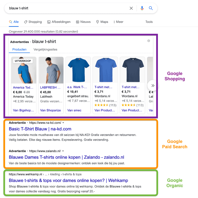Open the Tools options
198x198 pixels.
click(149, 22)
